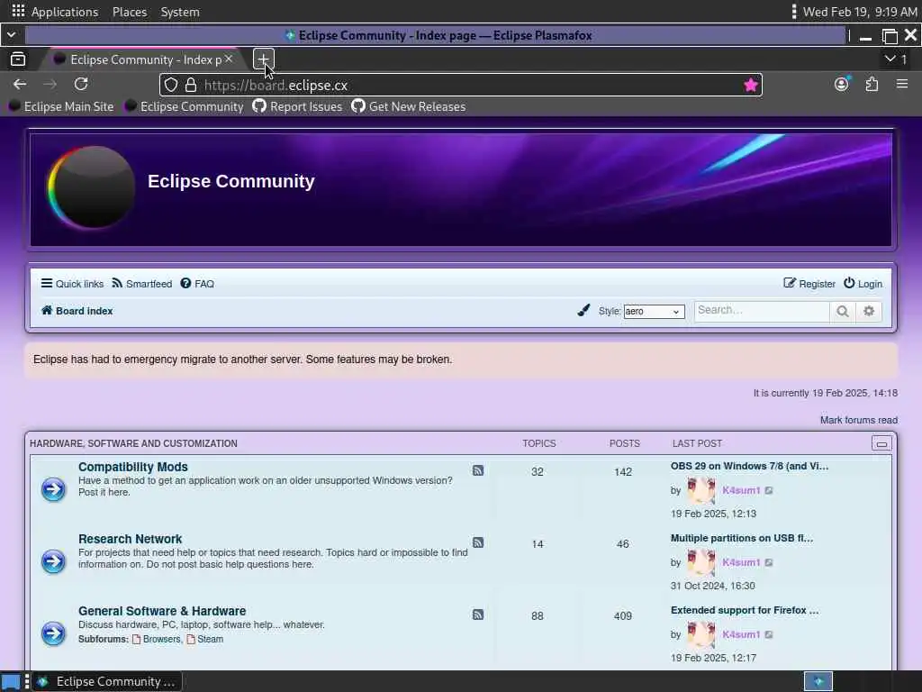This screenshot has height=692, width=922.
Task: Open a new tab with plus button
Action: click(264, 59)
